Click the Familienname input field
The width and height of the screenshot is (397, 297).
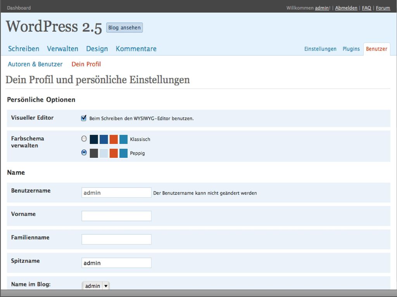116,239
